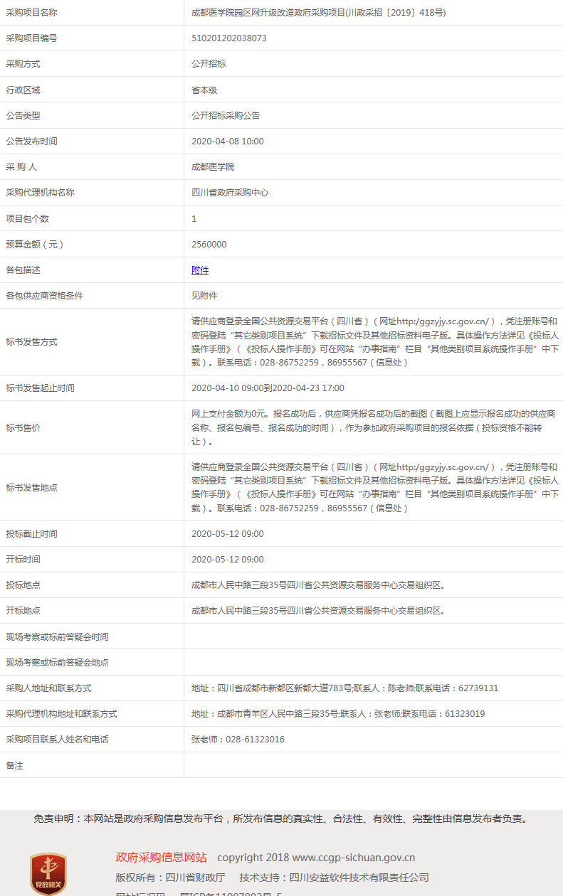Viewport: 563px width, 896px height.
Task: Click 省本级 administrative region value
Action: [x=204, y=90]
